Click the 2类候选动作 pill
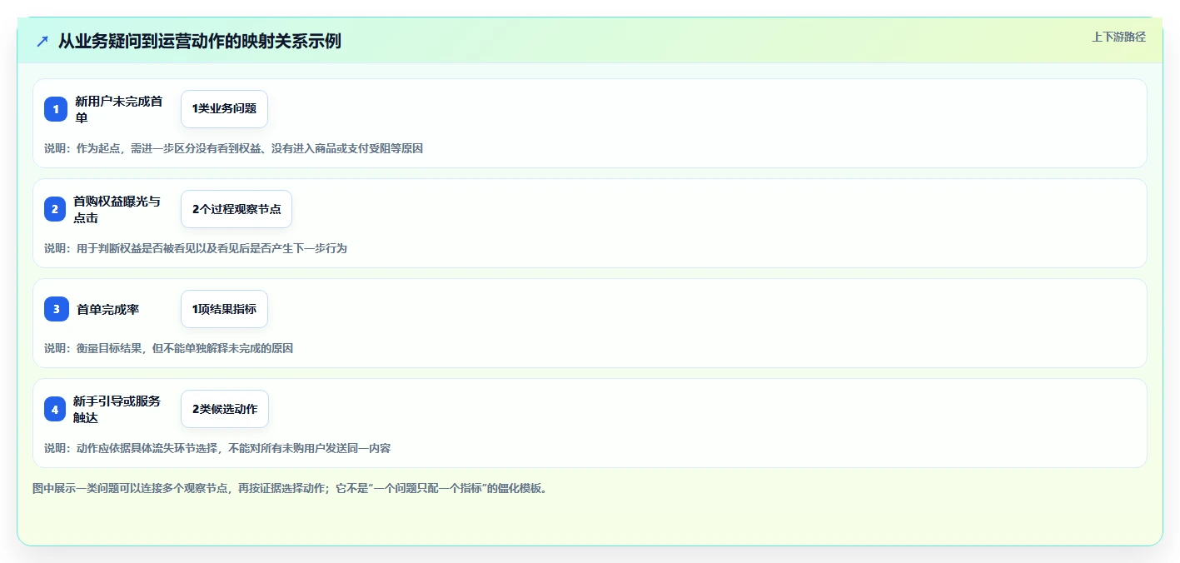1180x563 pixels. (x=225, y=409)
